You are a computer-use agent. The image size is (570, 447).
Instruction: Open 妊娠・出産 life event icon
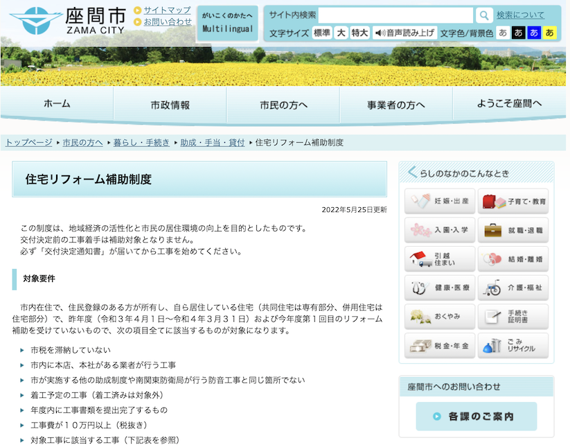(x=440, y=201)
